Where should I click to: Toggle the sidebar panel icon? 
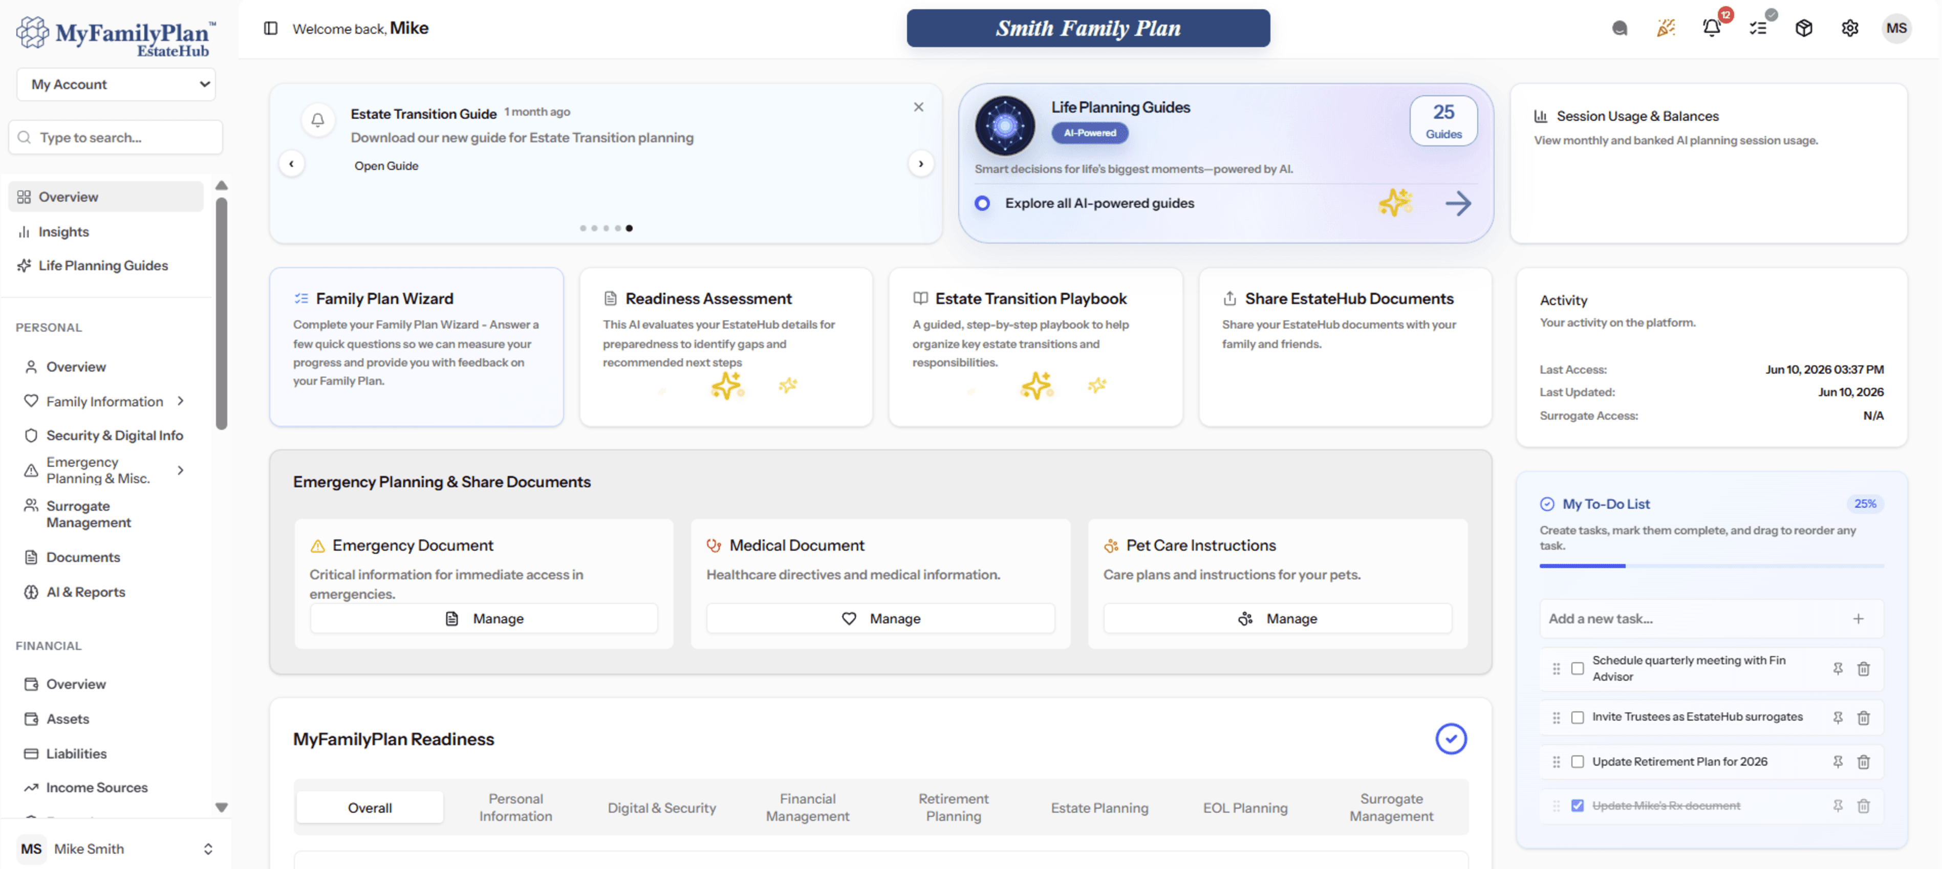(271, 29)
